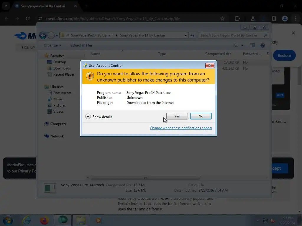Select Computer in Explorer navigation pane
The height and width of the screenshot is (226, 302).
click(x=58, y=124)
